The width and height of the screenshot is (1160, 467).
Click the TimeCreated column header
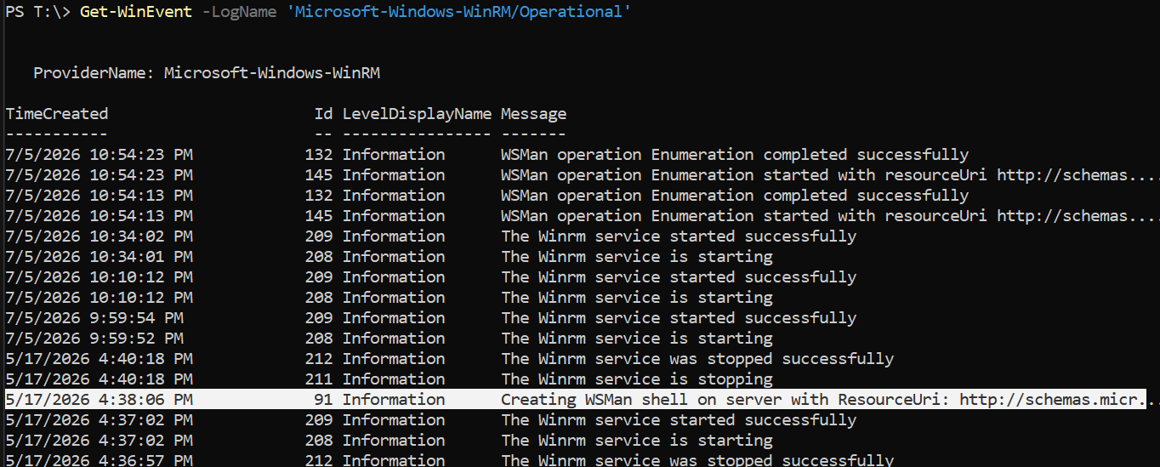(x=57, y=113)
